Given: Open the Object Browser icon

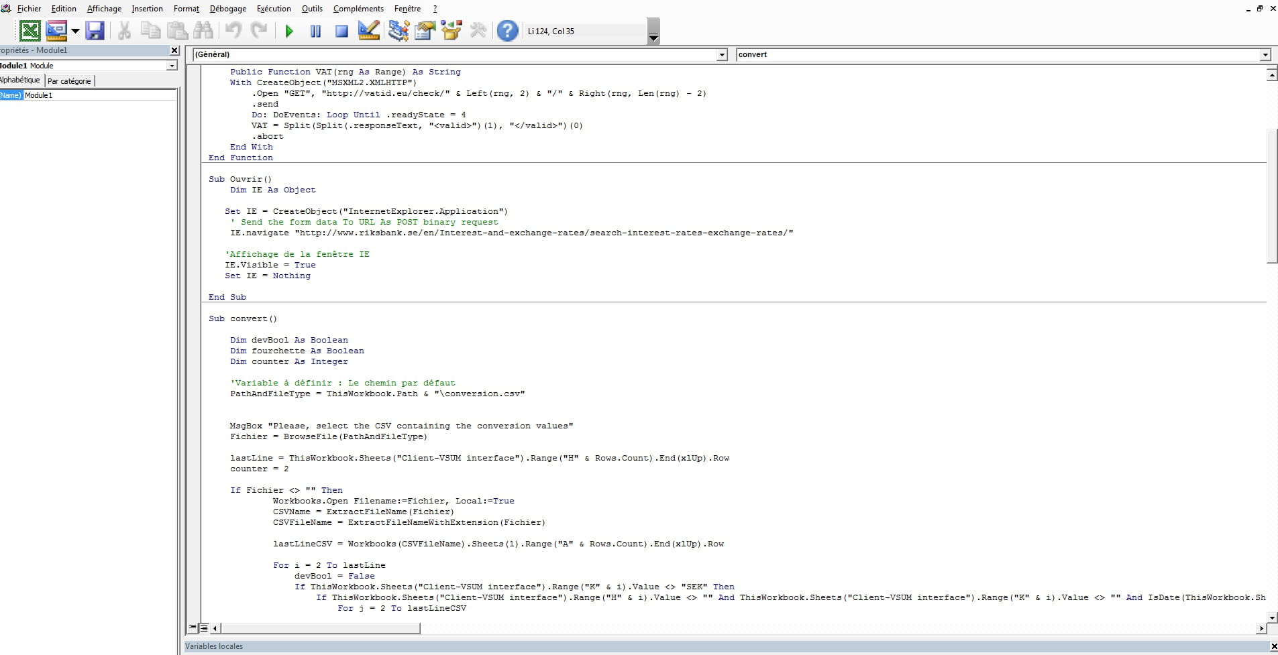Looking at the screenshot, I should tap(451, 31).
